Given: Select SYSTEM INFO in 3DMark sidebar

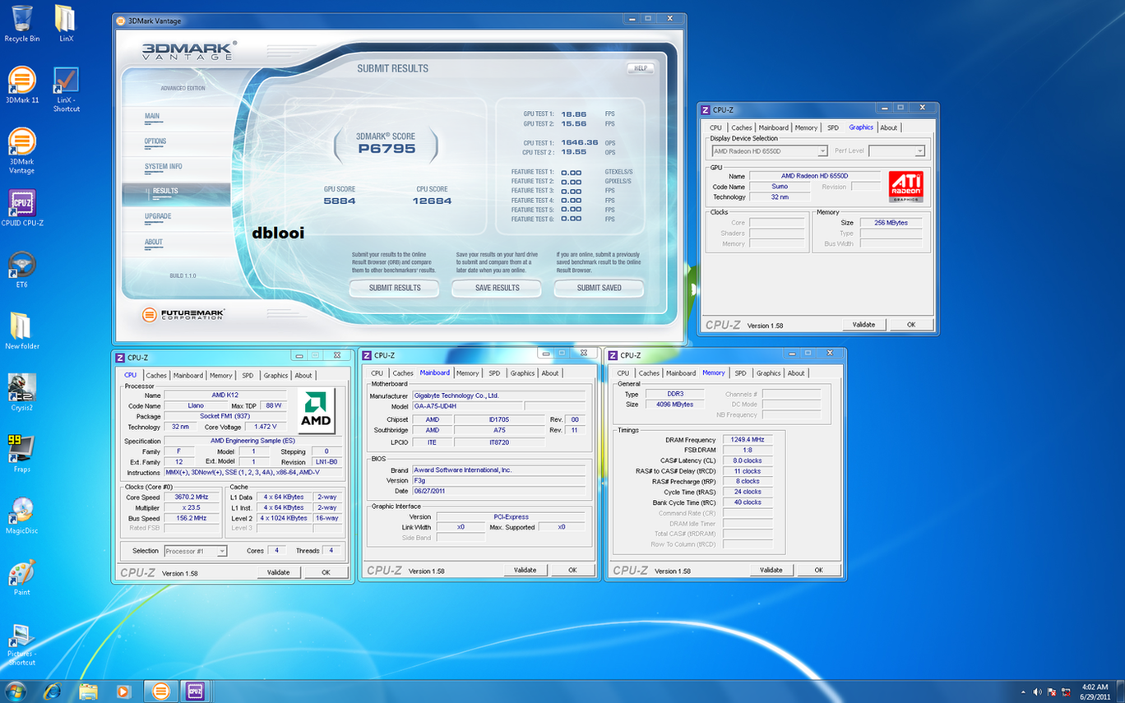Looking at the screenshot, I should coord(163,167).
